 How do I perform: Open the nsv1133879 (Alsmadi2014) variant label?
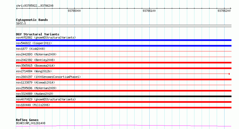click(35, 82)
